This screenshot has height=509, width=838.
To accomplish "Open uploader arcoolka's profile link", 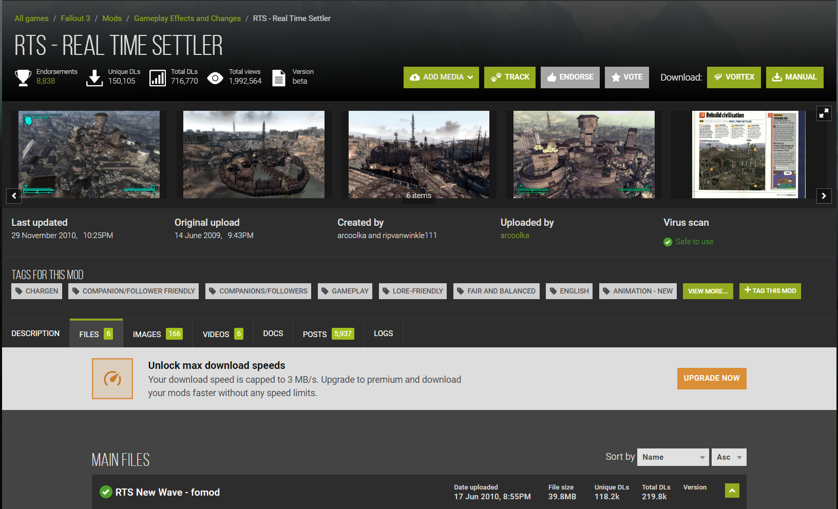I will pos(515,236).
